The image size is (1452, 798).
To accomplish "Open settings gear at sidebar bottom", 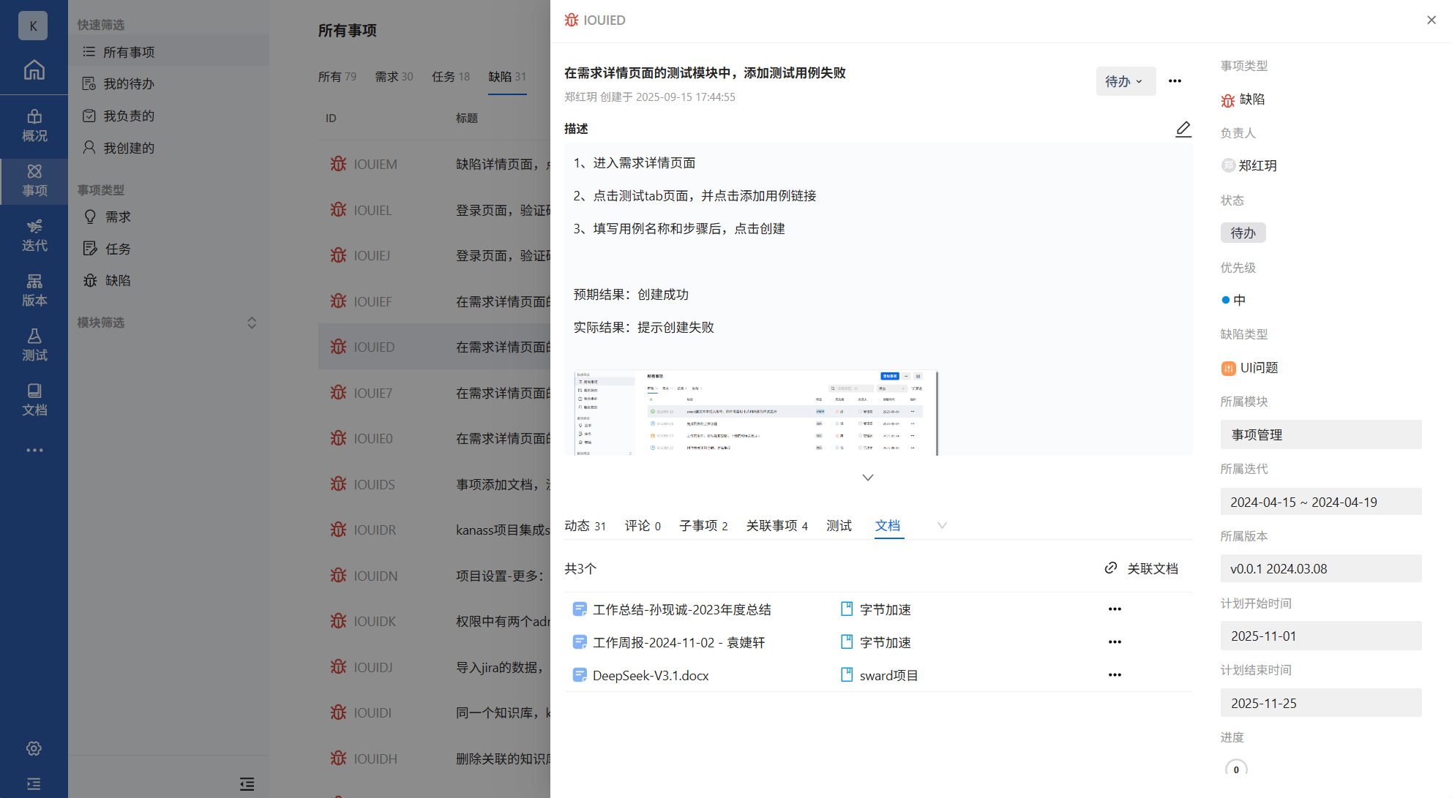I will 34,748.
